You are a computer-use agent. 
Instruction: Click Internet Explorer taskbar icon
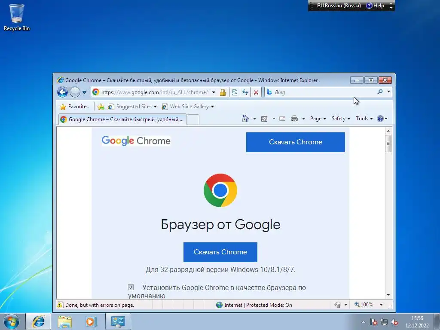[38, 321]
